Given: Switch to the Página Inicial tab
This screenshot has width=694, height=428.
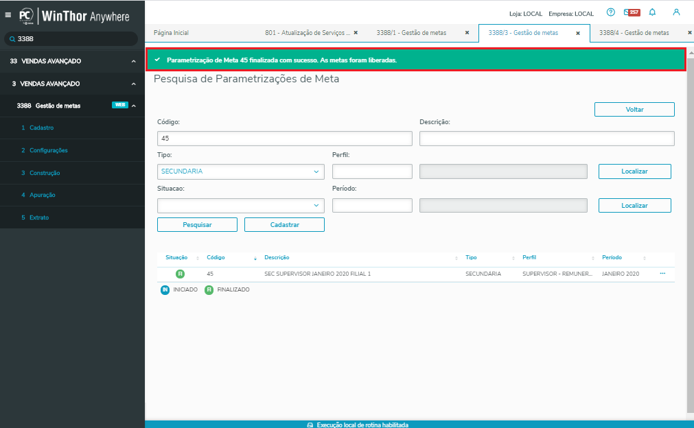Looking at the screenshot, I should (172, 33).
